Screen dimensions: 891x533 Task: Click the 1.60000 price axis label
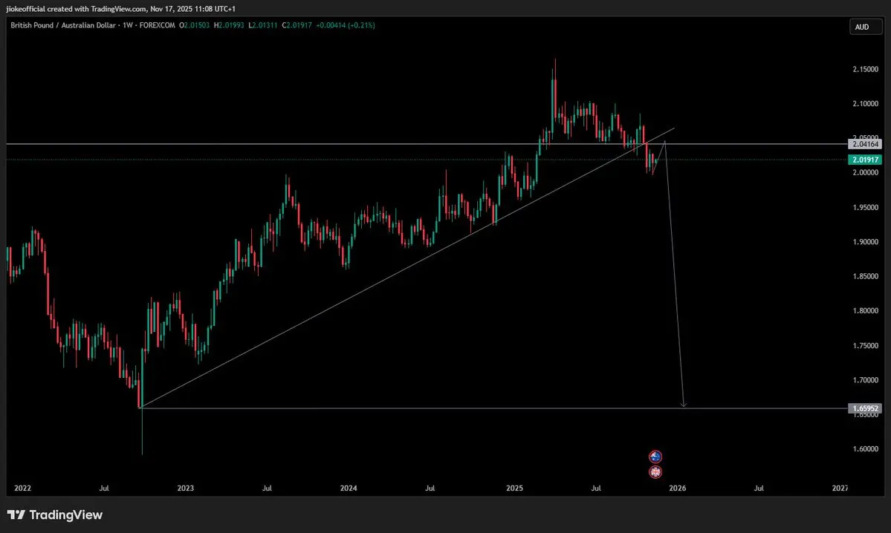[x=865, y=449]
